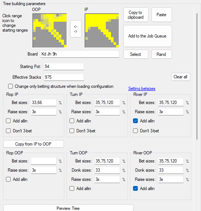Open the IP starting range grid

[102, 31]
